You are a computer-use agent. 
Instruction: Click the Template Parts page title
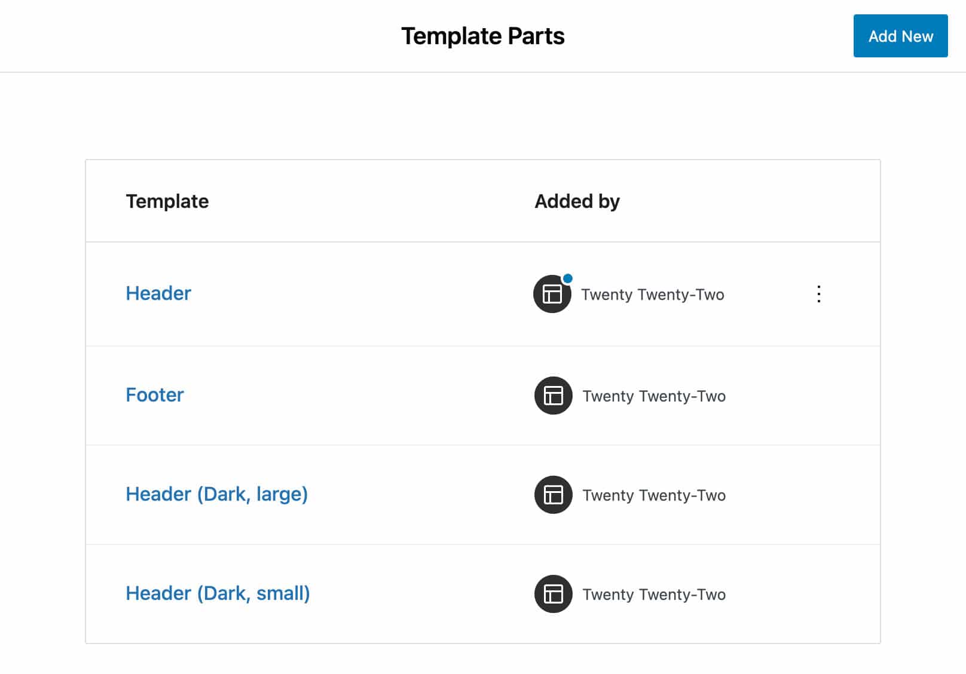click(483, 36)
